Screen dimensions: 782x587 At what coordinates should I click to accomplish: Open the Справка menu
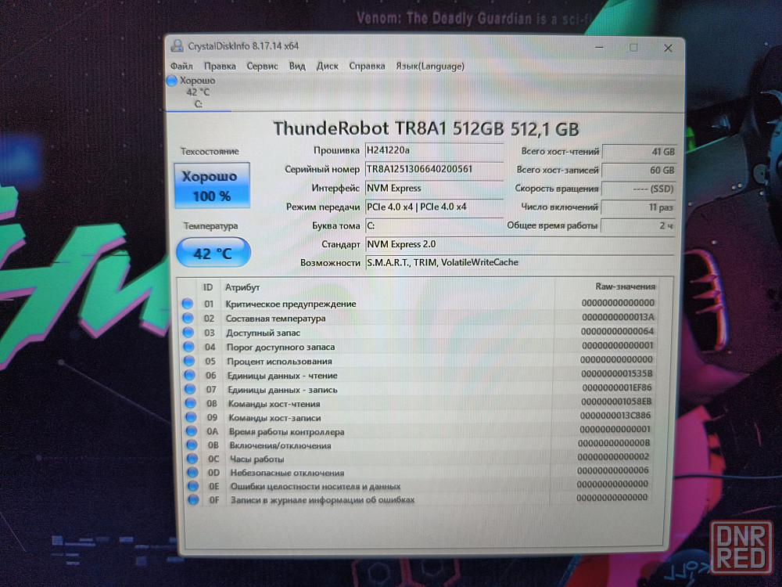click(367, 67)
